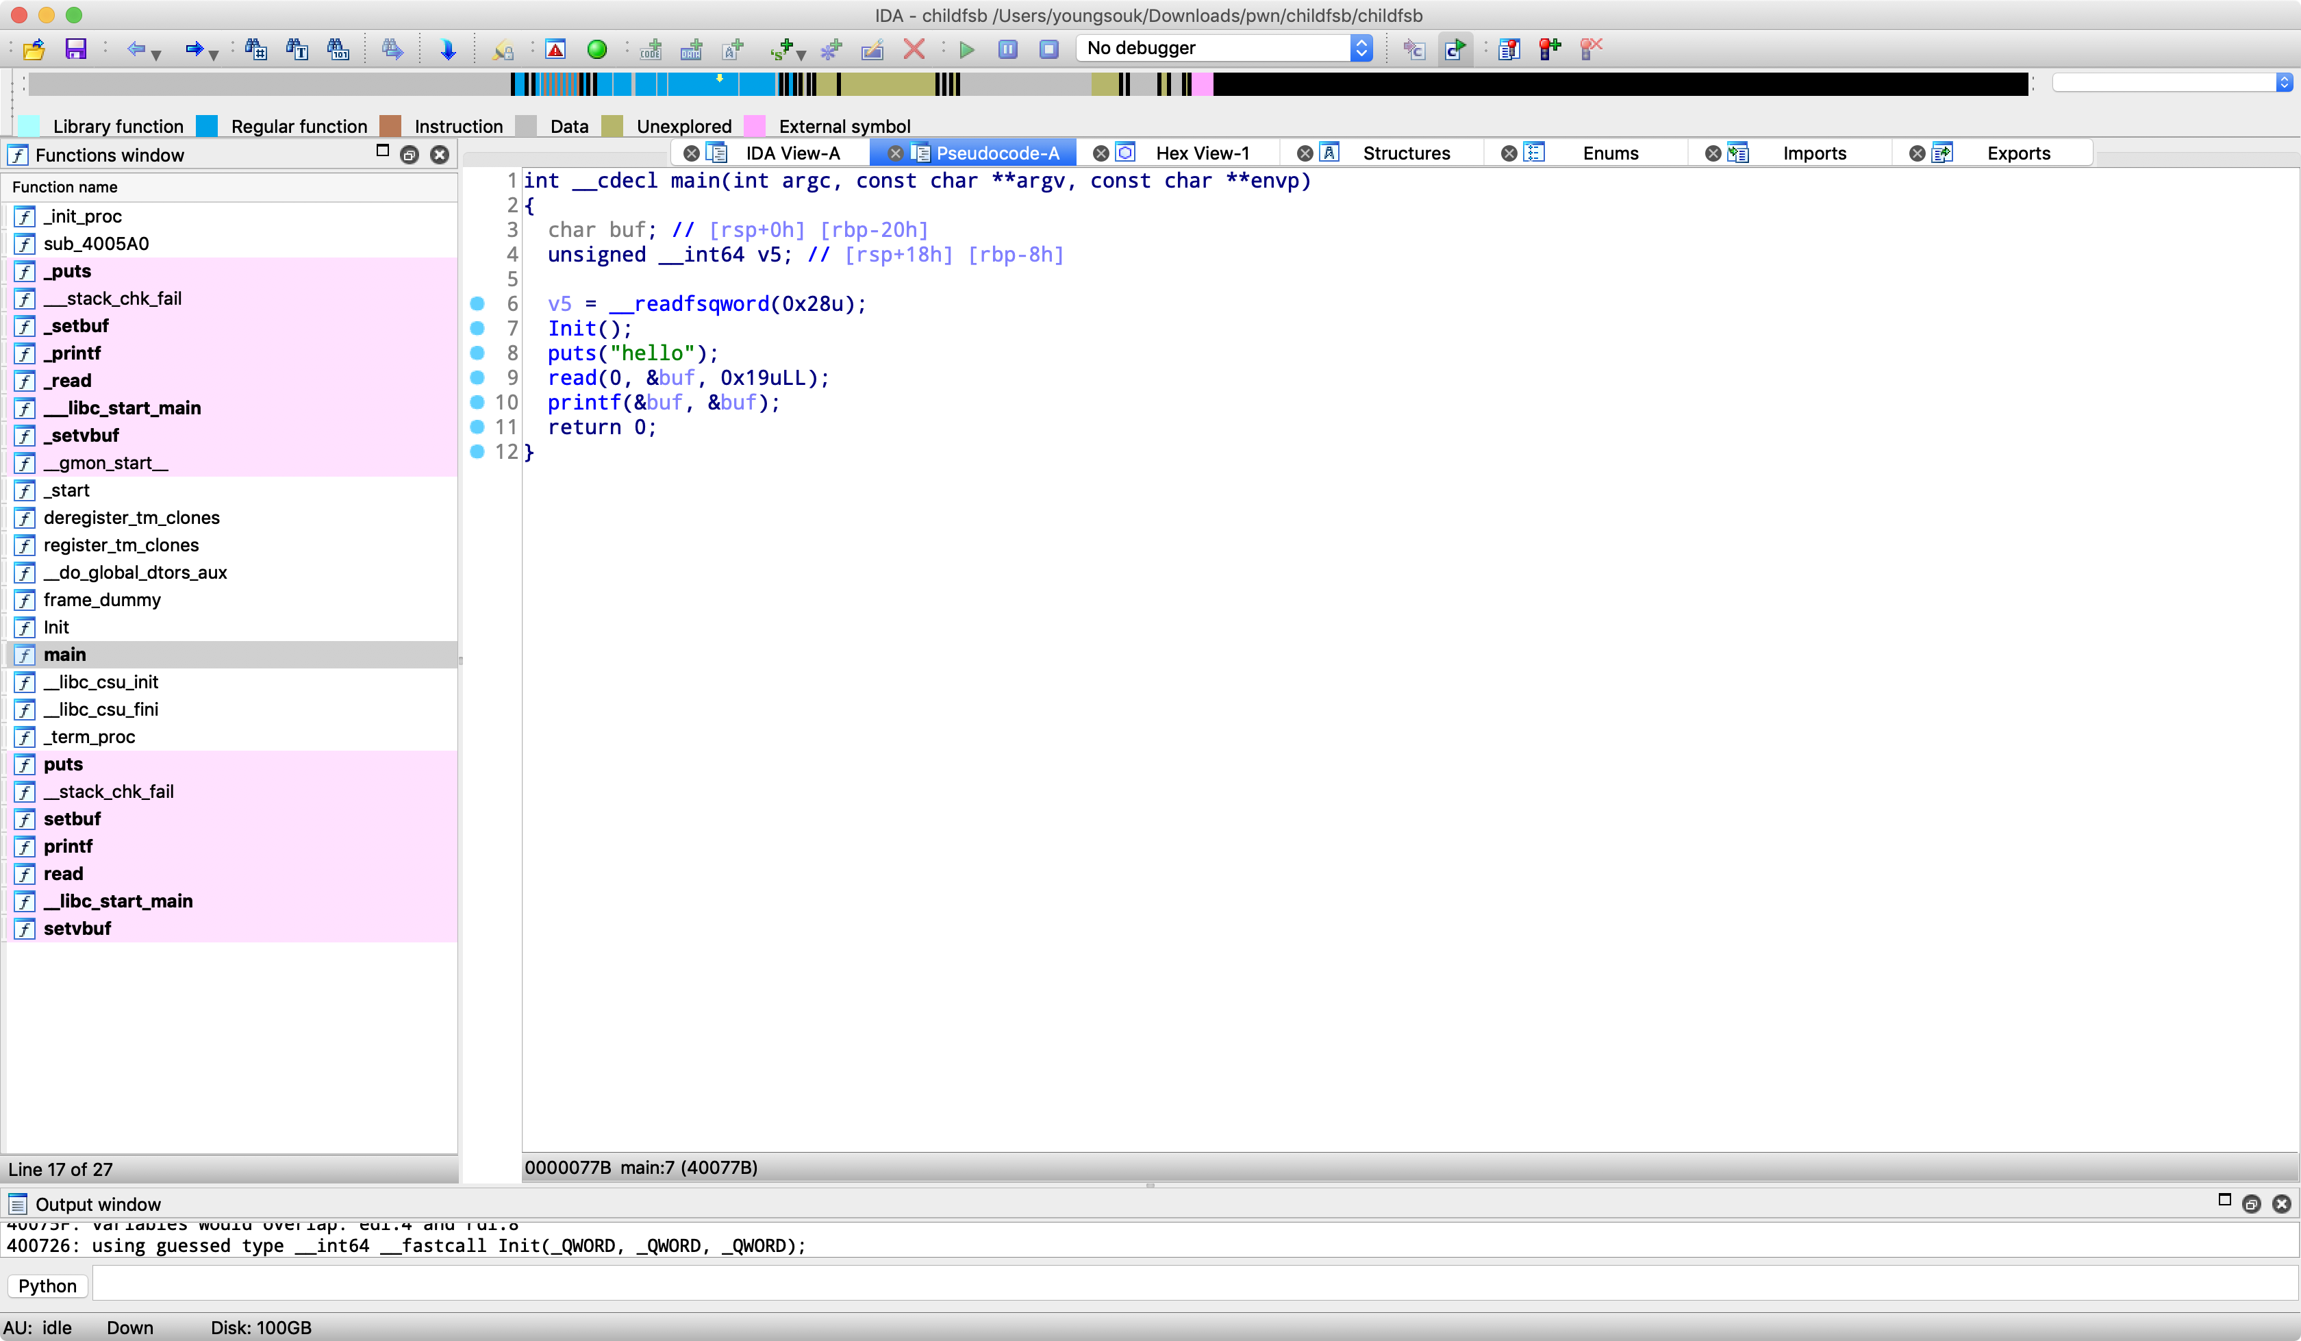Click the Save database floppy icon
The height and width of the screenshot is (1341, 2301).
pyautogui.click(x=76, y=49)
